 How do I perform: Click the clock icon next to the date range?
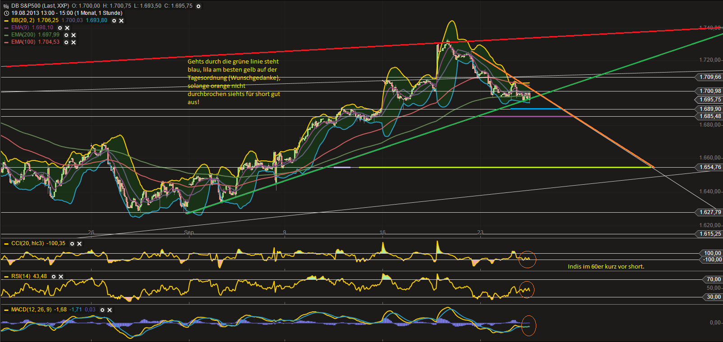tap(6, 13)
